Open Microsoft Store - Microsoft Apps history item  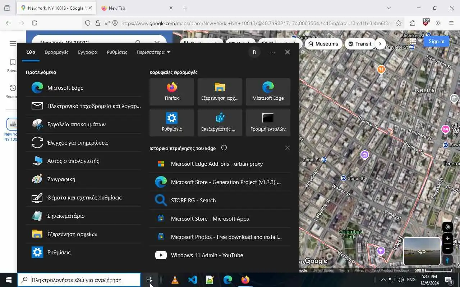click(x=220, y=218)
